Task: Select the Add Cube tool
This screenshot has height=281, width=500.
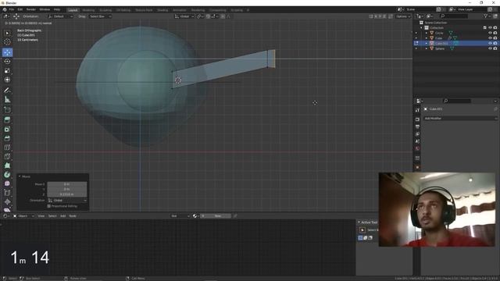Action: pos(7,110)
